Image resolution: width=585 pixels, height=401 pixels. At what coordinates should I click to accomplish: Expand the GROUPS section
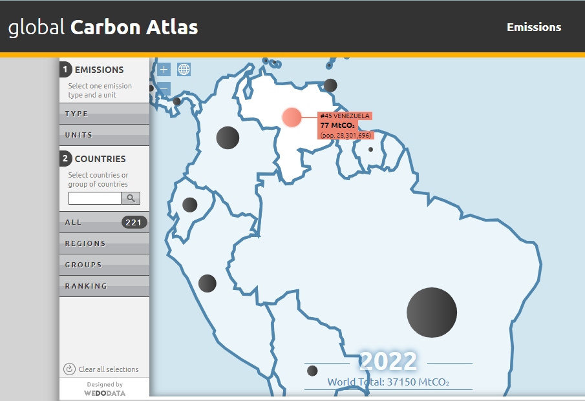[x=105, y=265]
